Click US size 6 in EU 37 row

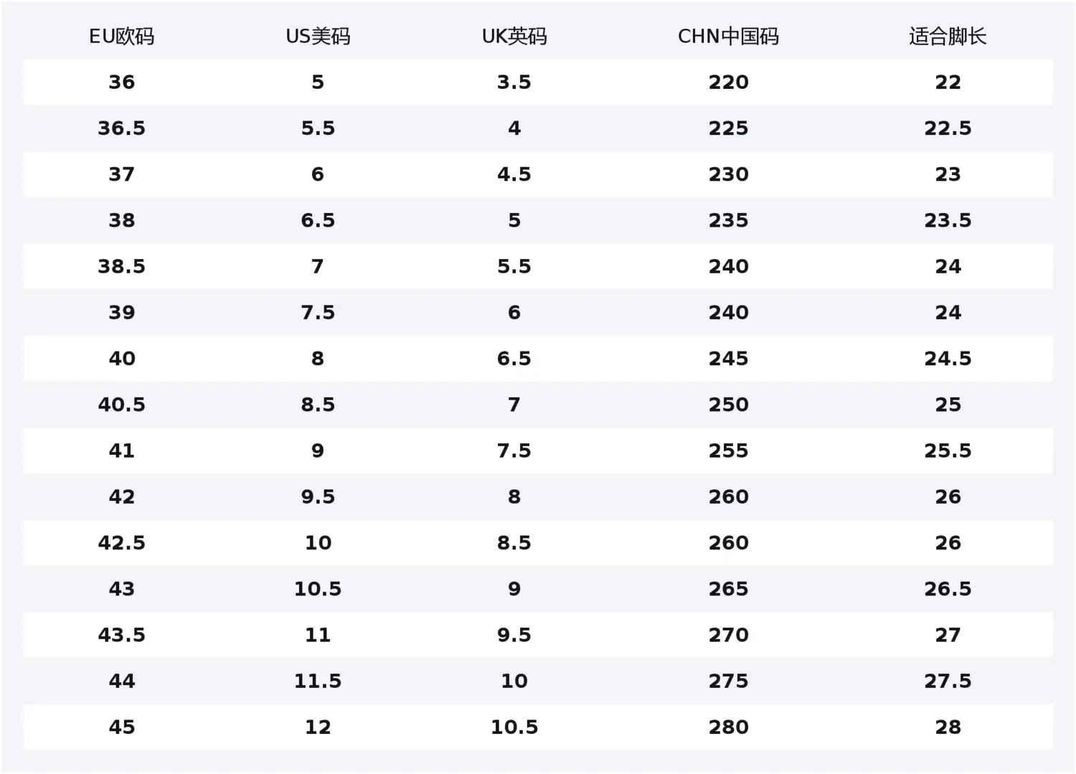tap(318, 174)
